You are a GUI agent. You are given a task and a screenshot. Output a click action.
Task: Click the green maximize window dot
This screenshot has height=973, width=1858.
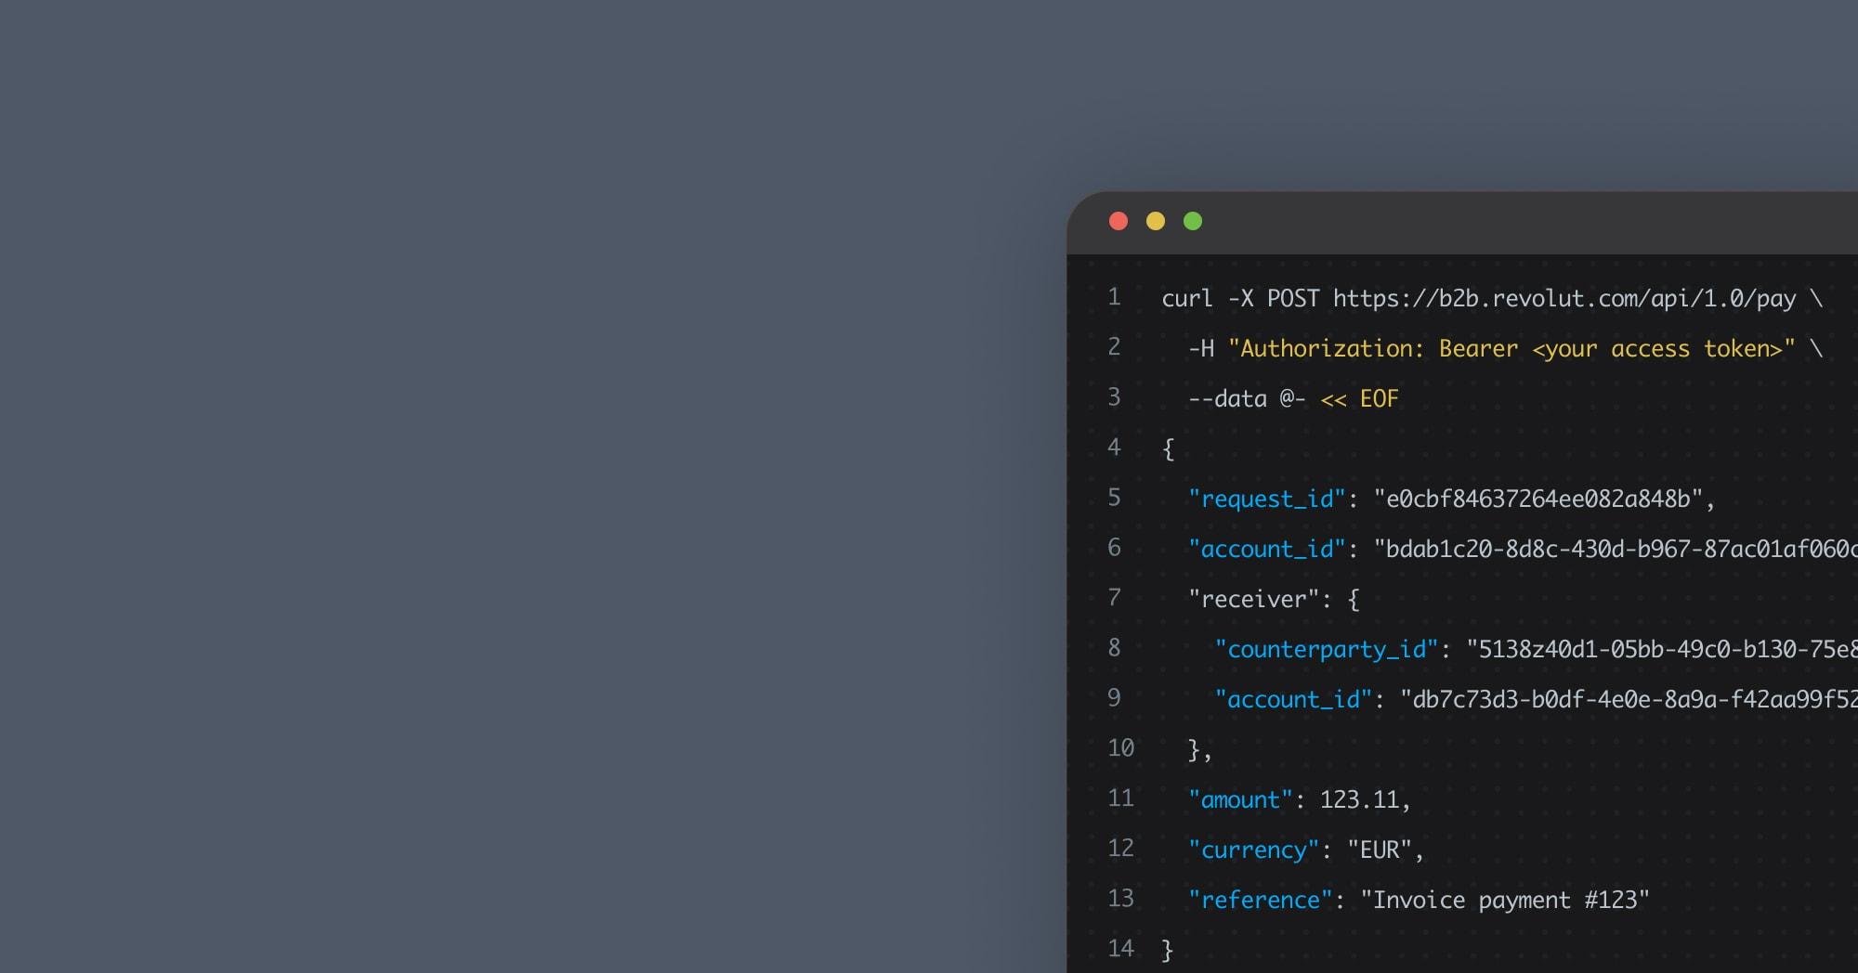1193,221
